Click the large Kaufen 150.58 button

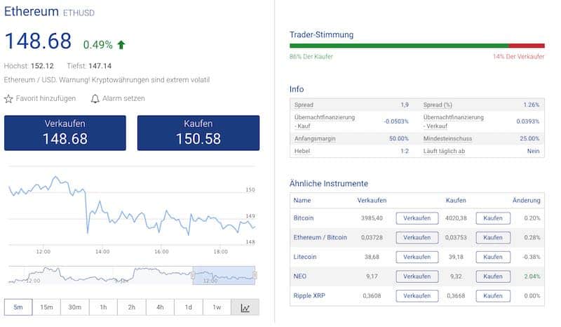coord(198,133)
